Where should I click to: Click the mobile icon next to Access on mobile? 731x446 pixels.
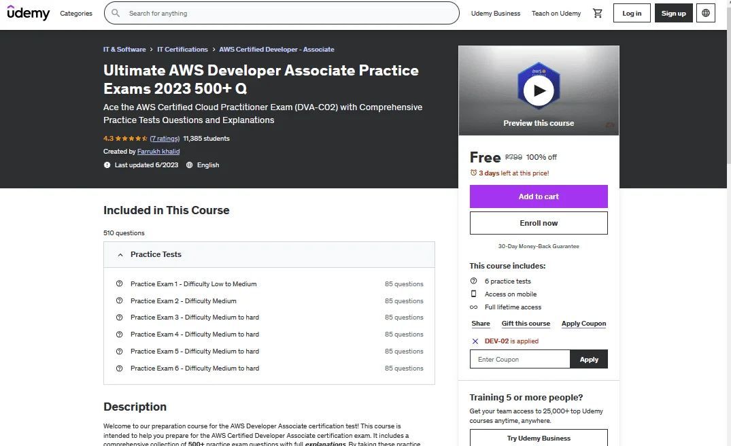474,294
